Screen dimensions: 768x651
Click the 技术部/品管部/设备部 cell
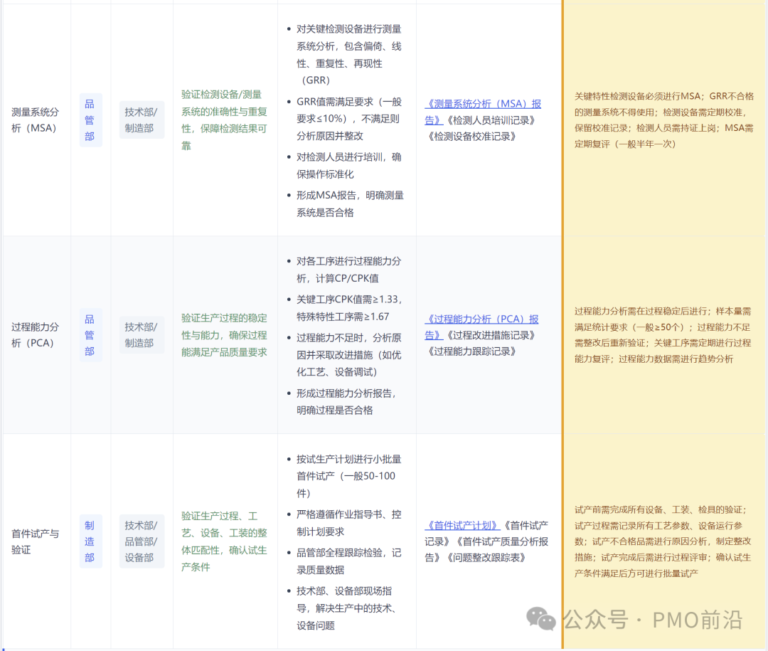tap(142, 541)
